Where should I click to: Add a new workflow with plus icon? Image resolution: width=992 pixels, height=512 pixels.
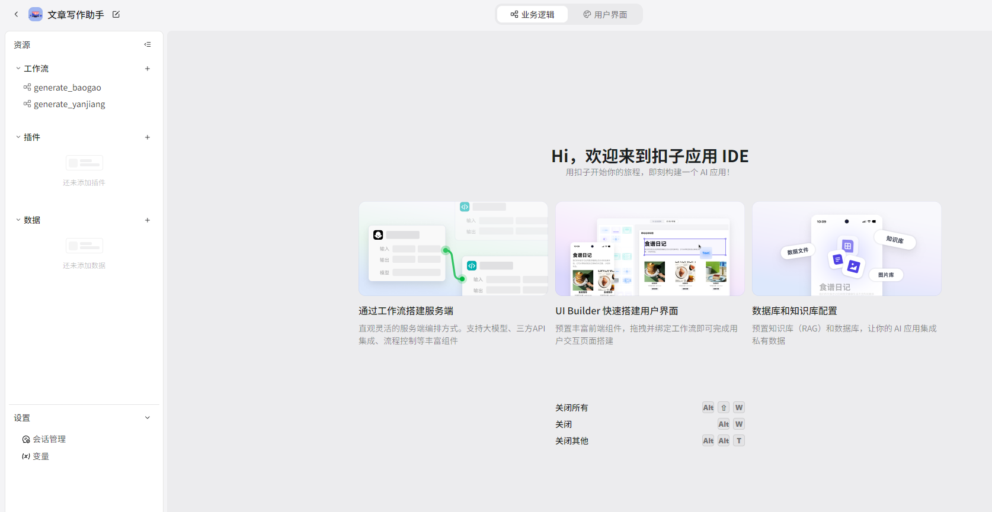coord(148,69)
